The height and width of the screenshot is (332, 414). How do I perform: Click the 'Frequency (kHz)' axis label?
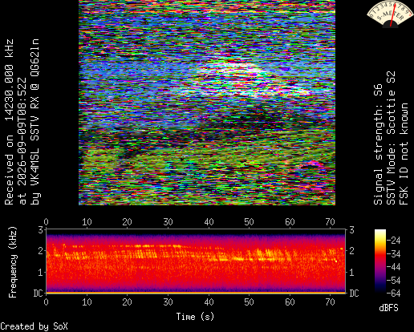[13, 262]
